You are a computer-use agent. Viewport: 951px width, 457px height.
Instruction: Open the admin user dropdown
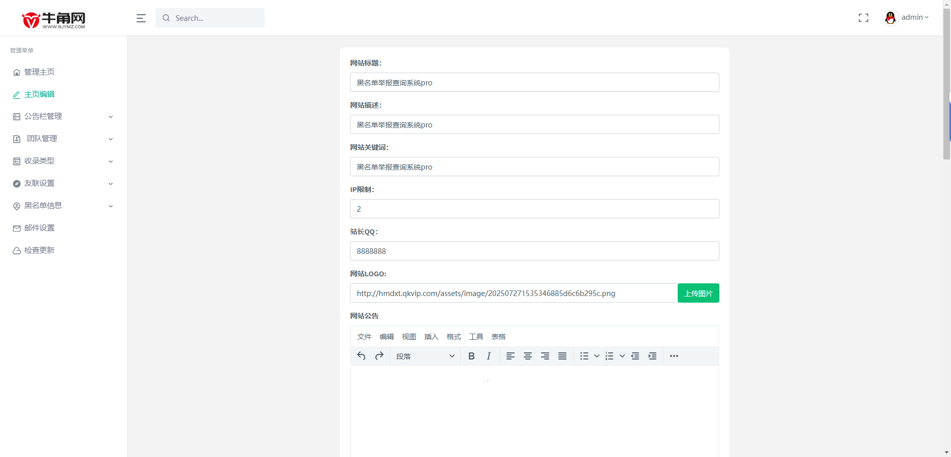915,17
